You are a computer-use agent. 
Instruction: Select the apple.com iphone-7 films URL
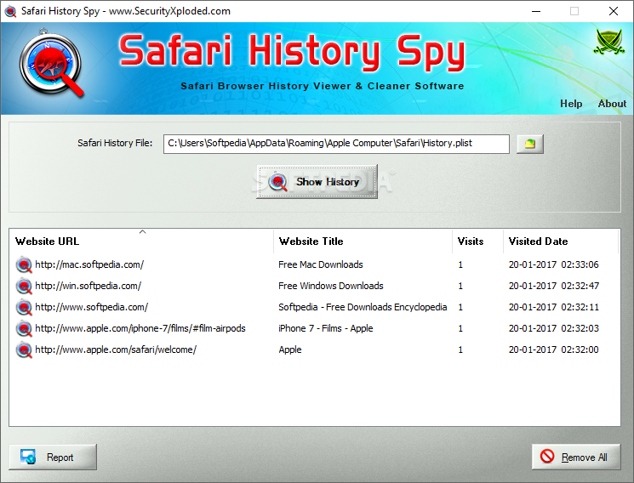tap(140, 328)
